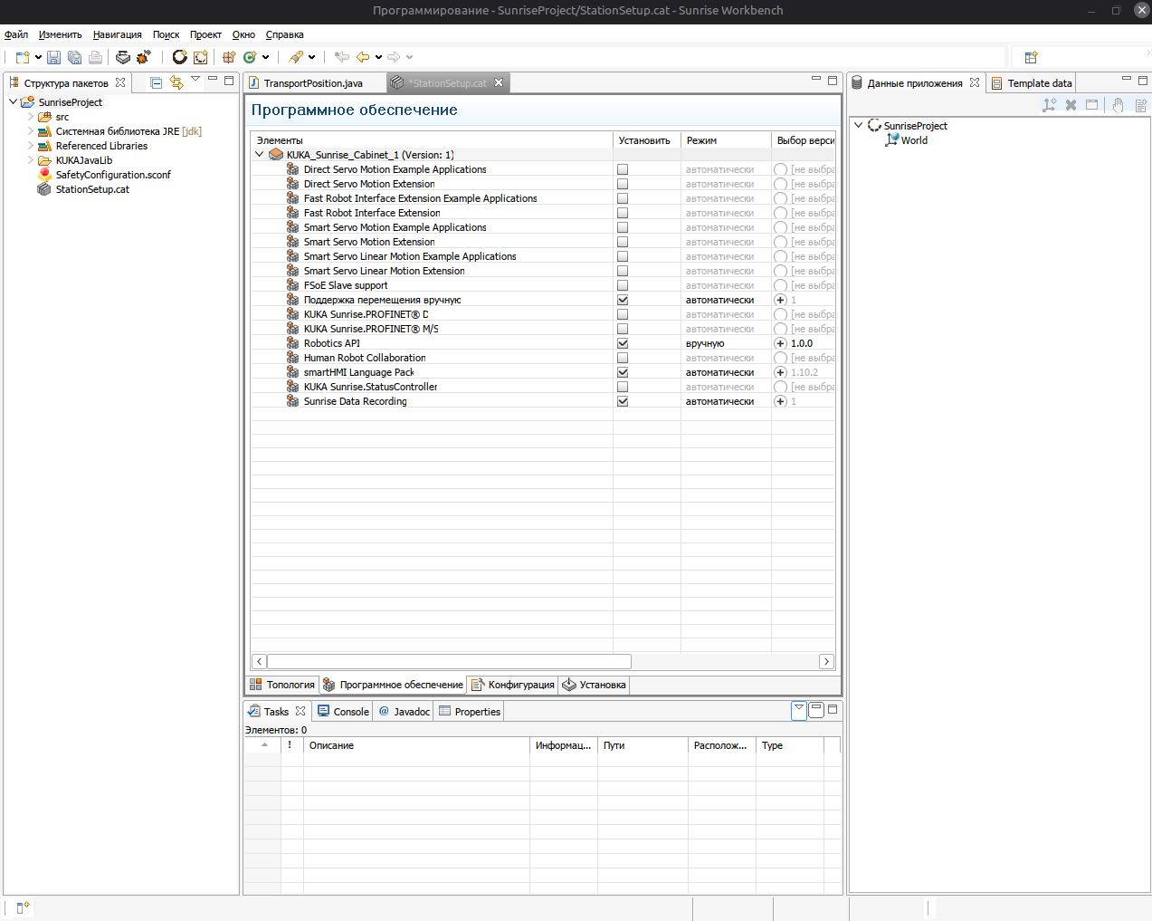
Task: Click the Back navigation arrow
Action: (363, 57)
